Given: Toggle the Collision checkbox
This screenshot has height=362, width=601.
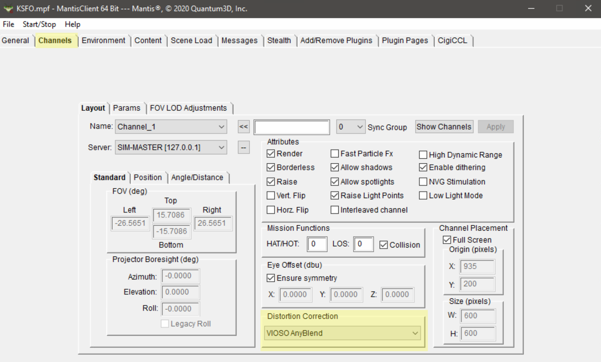Looking at the screenshot, I should [x=383, y=245].
